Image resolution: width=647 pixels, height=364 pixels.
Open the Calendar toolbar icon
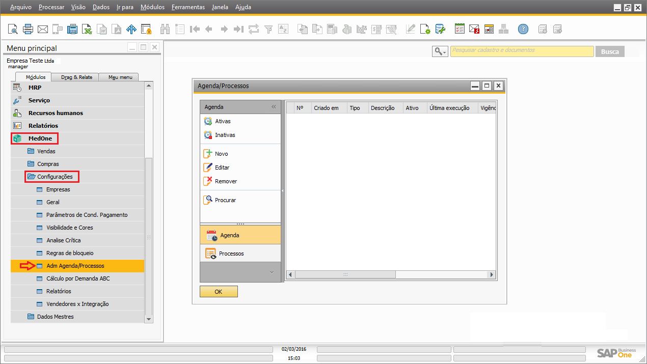(489, 29)
